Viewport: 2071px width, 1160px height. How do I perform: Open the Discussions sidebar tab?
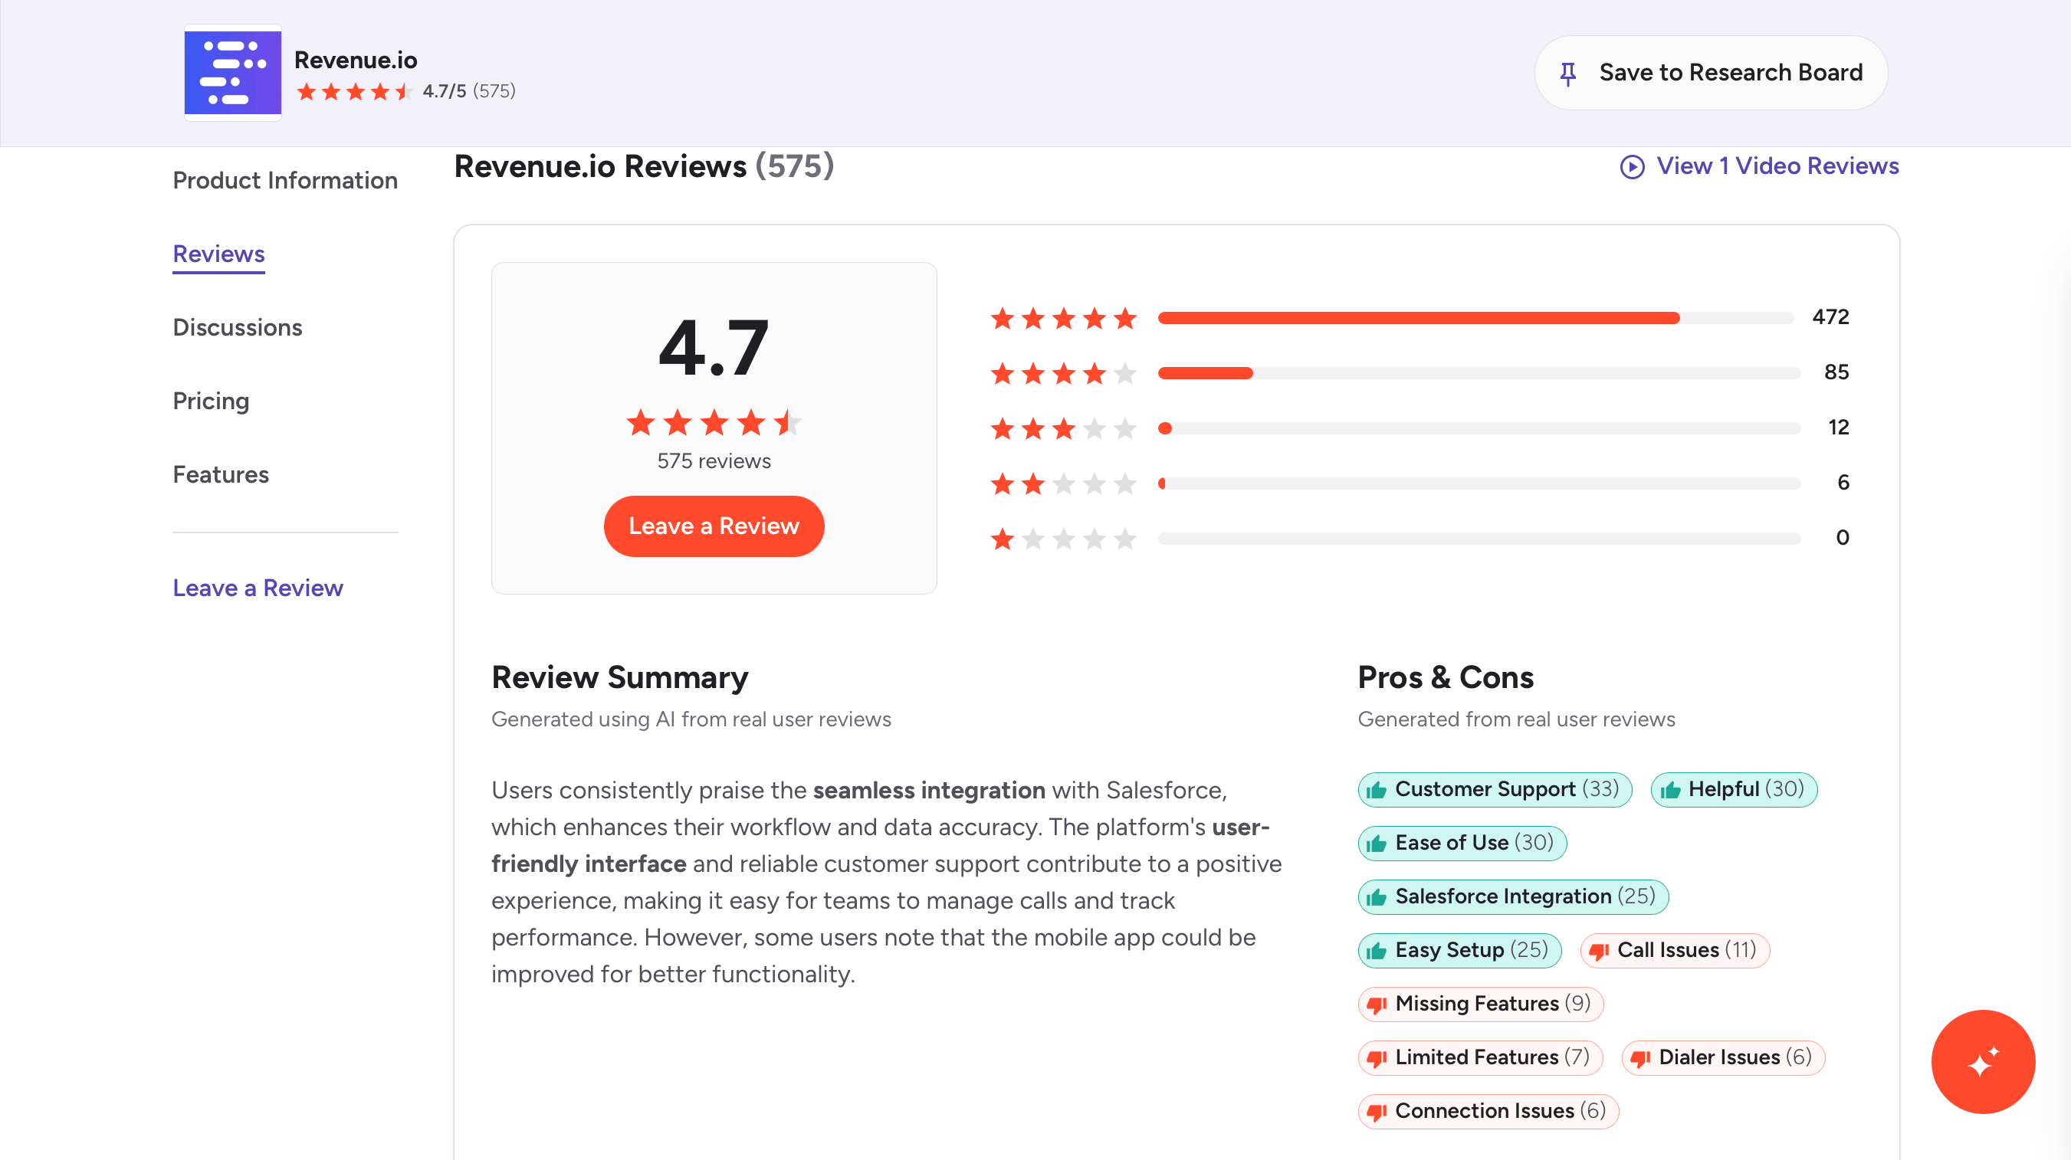coord(237,327)
